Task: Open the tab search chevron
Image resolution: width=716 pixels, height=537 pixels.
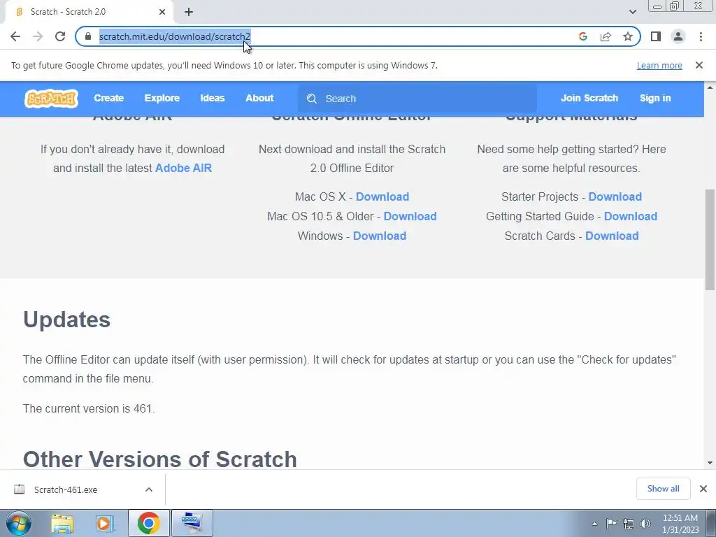Action: point(632,12)
